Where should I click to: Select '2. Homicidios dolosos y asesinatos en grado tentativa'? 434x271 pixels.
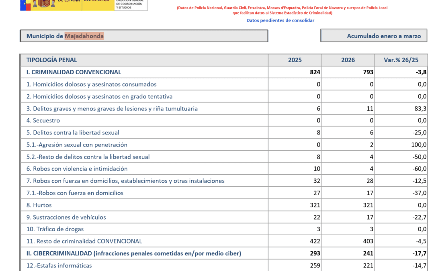(99, 96)
